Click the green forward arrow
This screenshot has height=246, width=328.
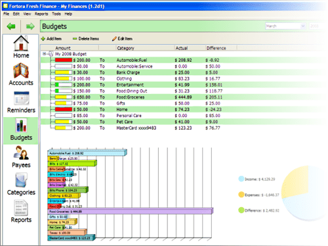[x=30, y=26]
